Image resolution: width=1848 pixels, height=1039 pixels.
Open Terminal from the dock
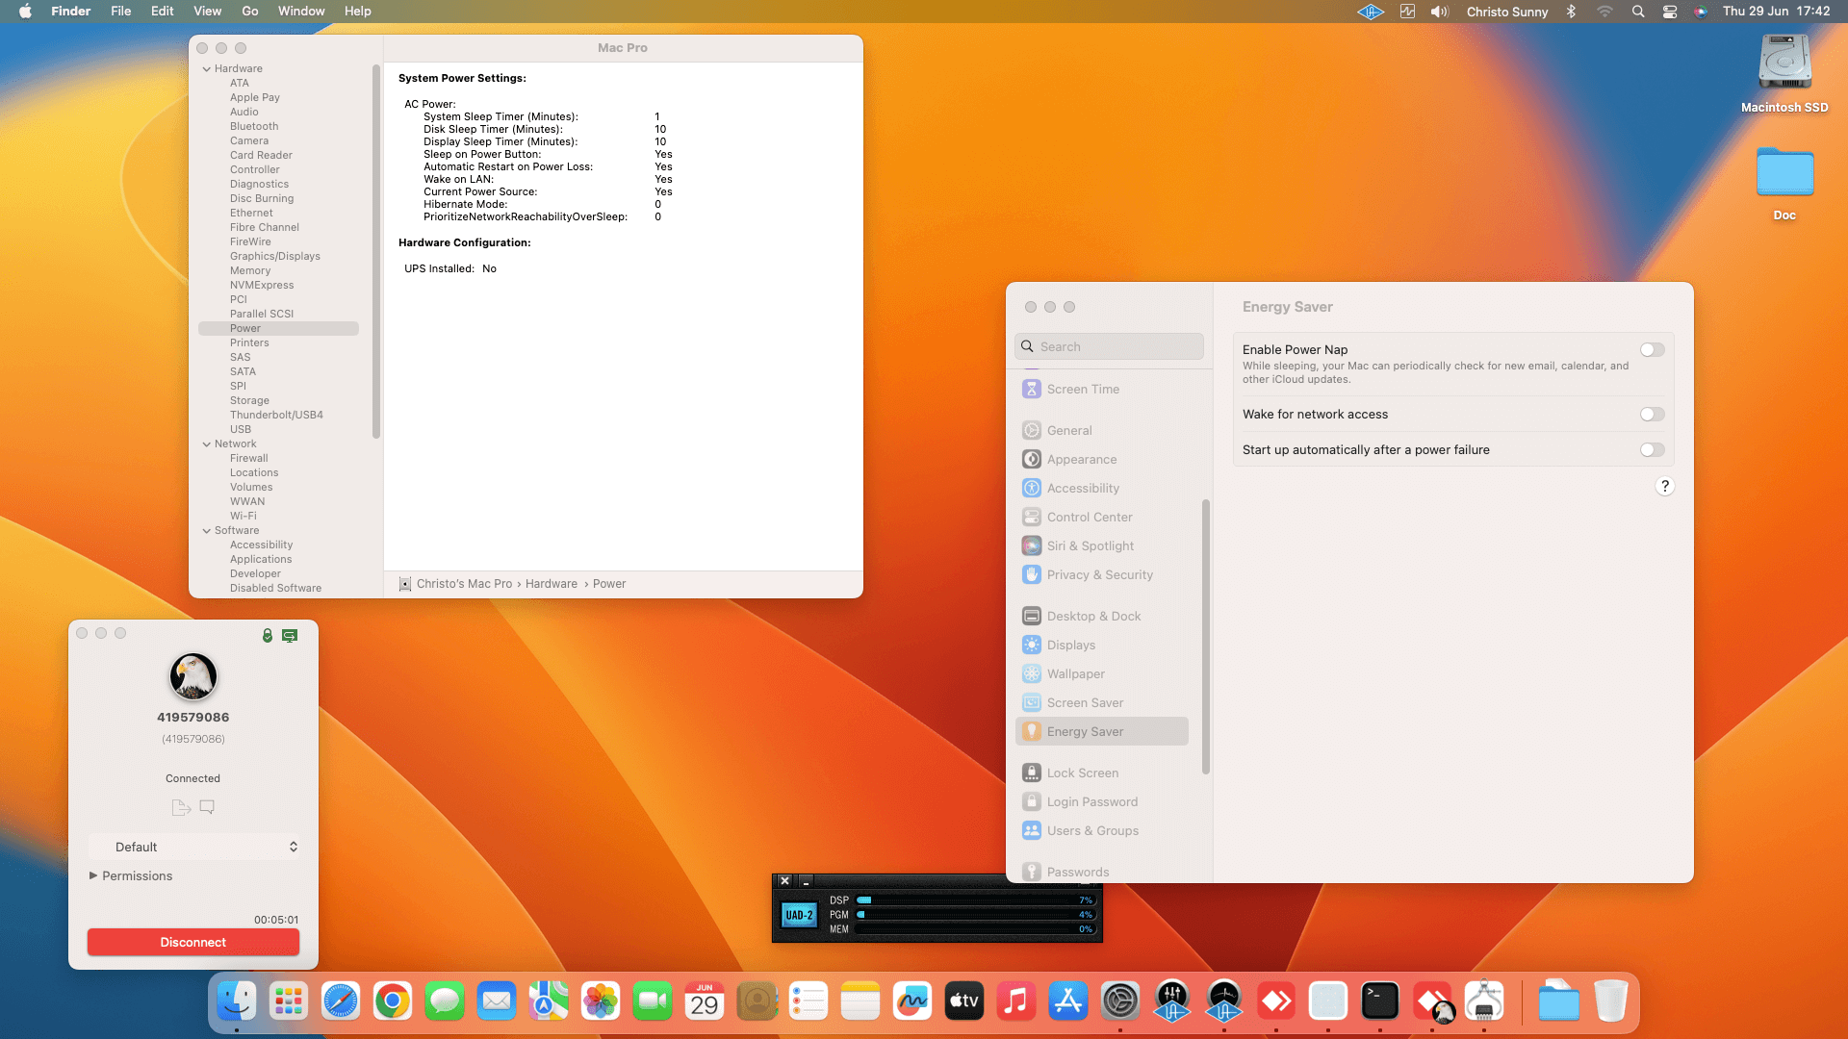(x=1379, y=1001)
